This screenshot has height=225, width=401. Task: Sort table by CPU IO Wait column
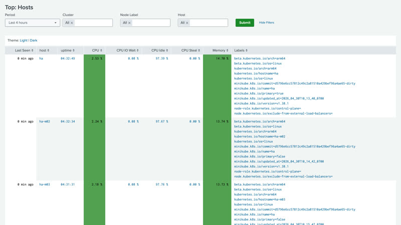pos(128,50)
